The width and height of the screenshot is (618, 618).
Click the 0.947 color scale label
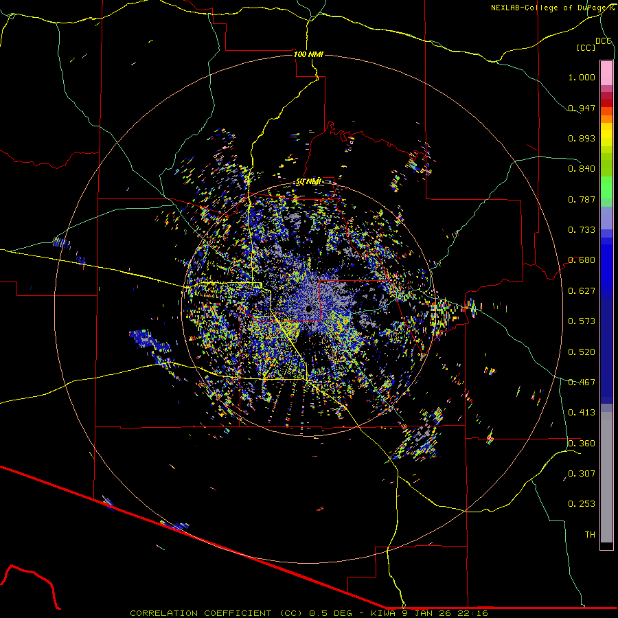[582, 108]
